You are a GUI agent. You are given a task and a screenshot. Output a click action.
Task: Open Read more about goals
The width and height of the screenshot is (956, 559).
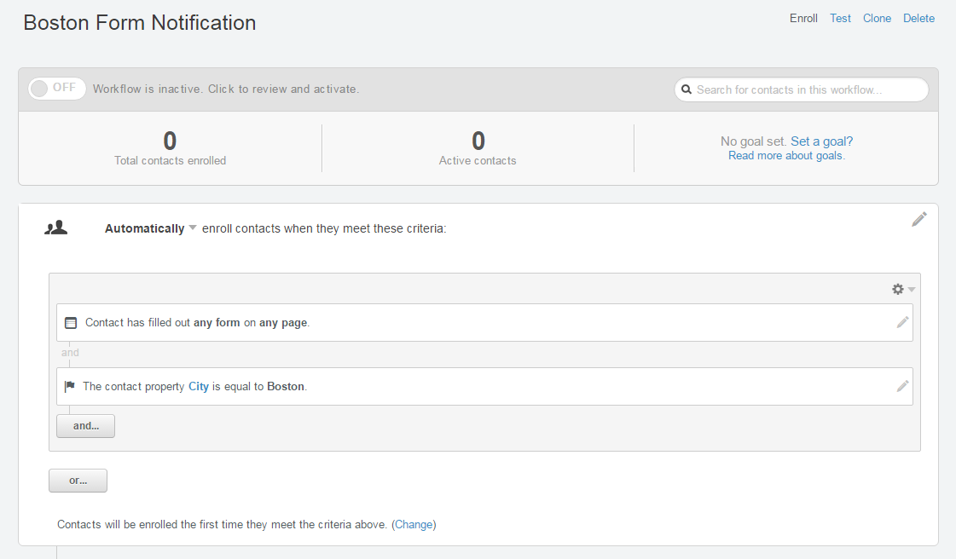pyautogui.click(x=785, y=155)
